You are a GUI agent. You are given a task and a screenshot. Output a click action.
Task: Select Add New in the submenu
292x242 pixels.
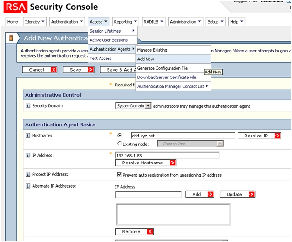[173, 59]
